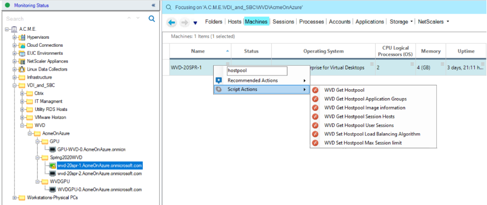Screen dimensions: 487x205
Task: Switch to the Sessions tab
Action: click(283, 22)
